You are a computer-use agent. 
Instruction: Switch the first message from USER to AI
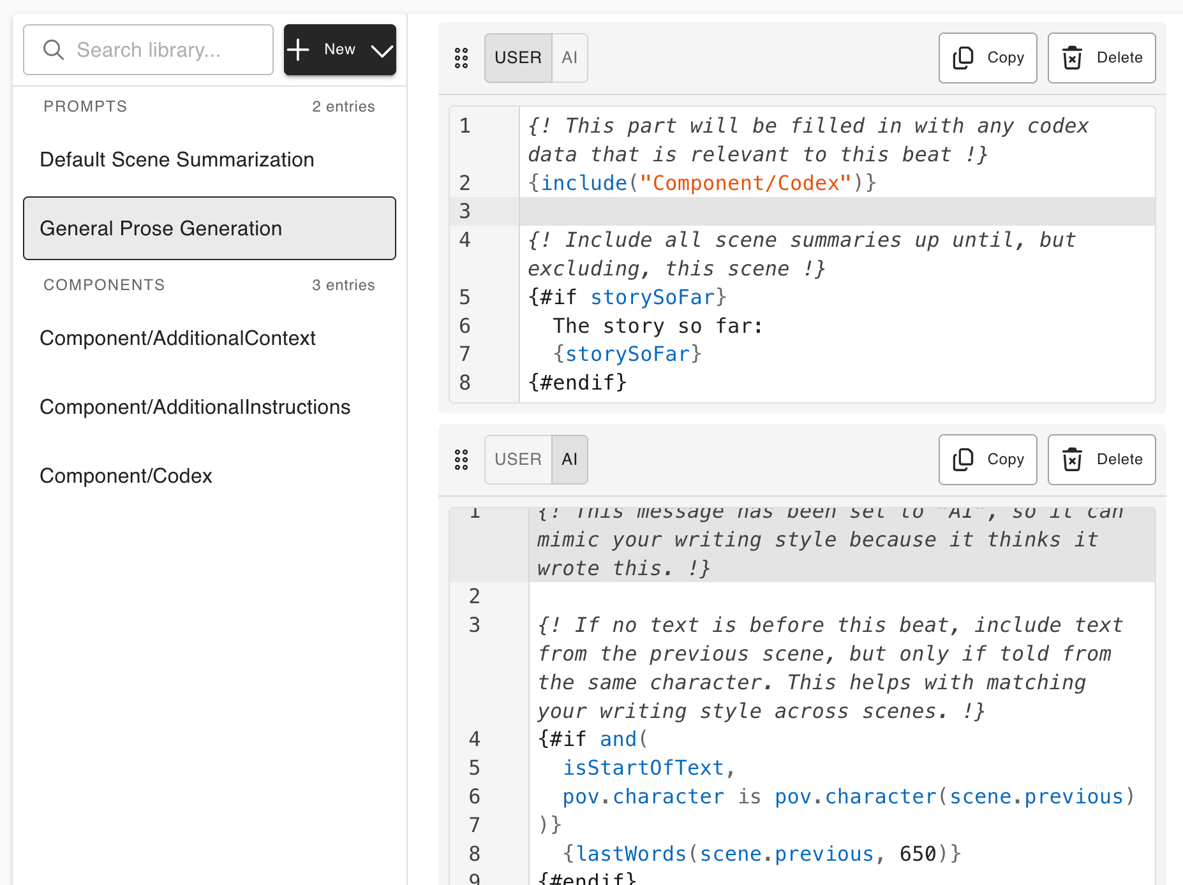[x=569, y=57]
